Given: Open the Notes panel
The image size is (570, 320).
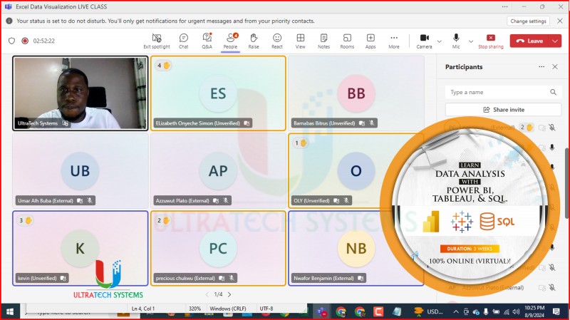Looking at the screenshot, I should point(323,41).
